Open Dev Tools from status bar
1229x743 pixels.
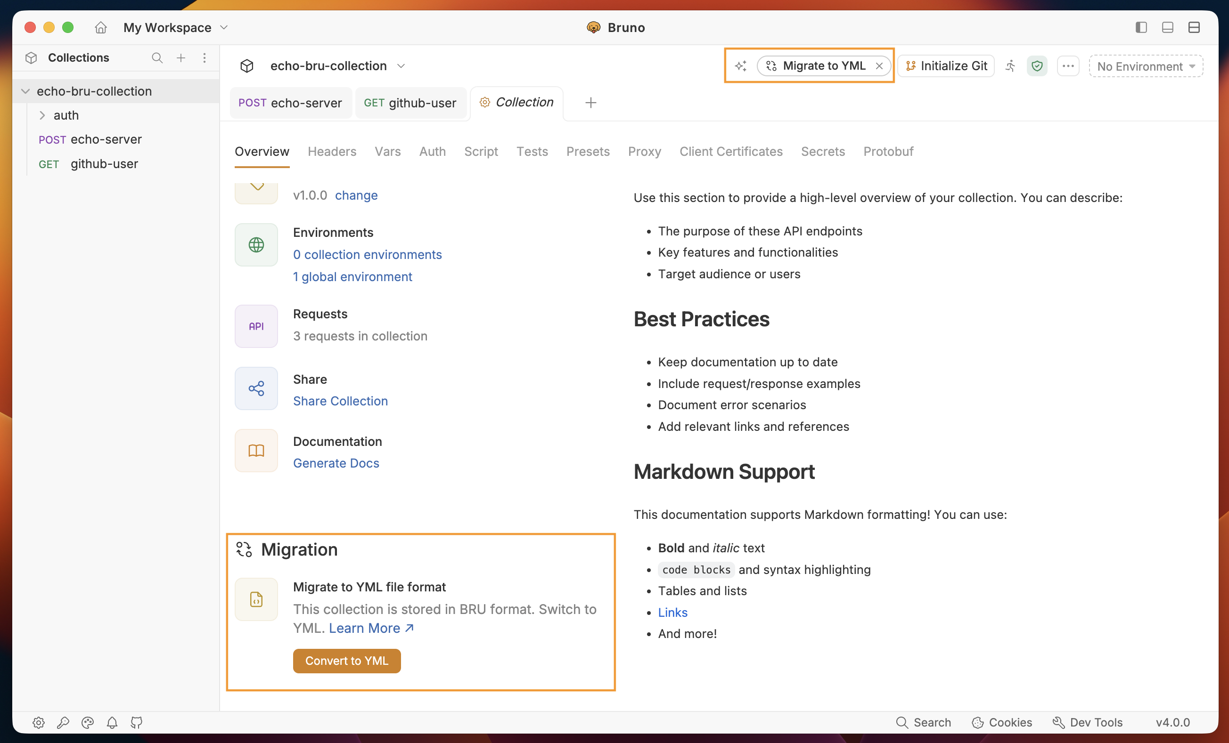click(1087, 723)
